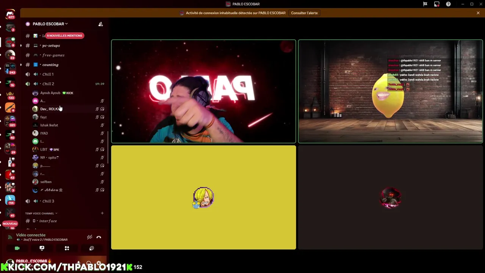Open direct messages icon with 477 badge

pyautogui.click(x=10, y=14)
